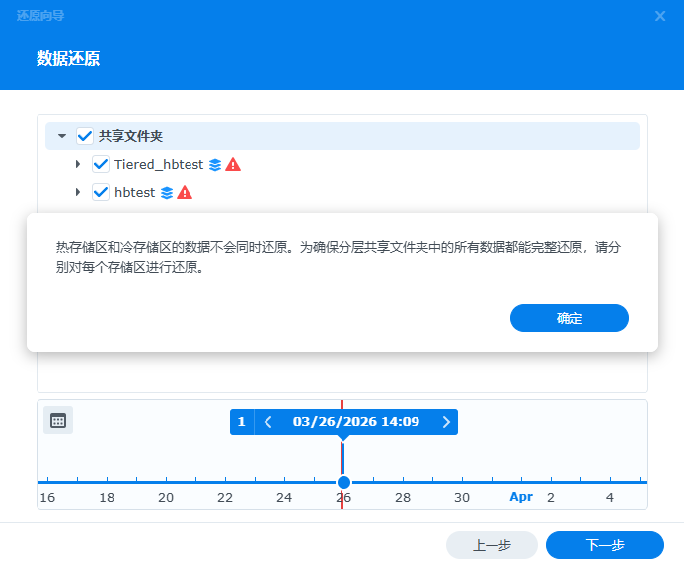Click the tiered storage icon beside Tiered_hbtest
The height and width of the screenshot is (568, 684).
215,164
